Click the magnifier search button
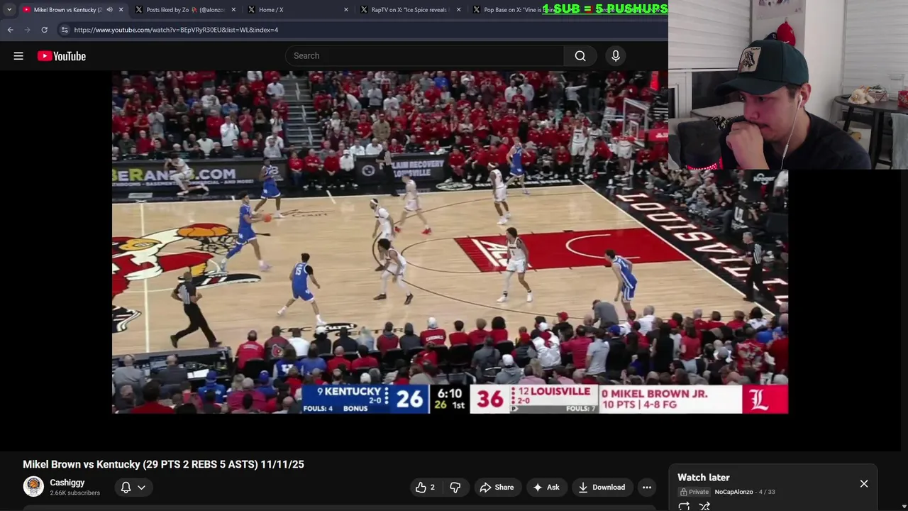The image size is (908, 511). [580, 56]
